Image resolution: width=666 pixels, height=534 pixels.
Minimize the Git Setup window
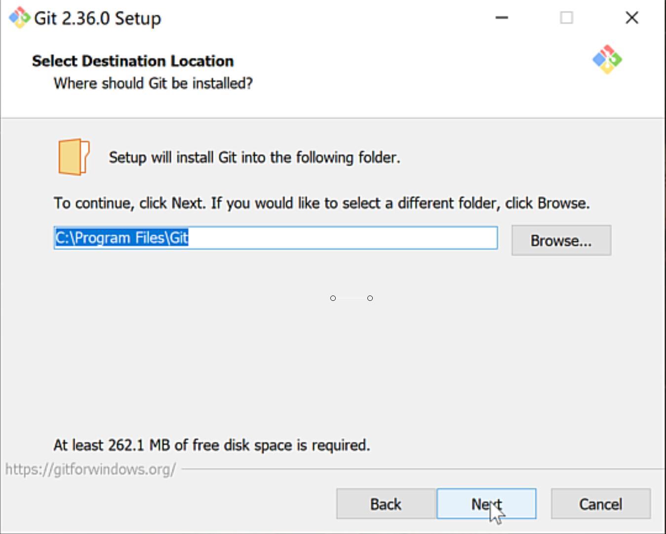click(x=502, y=18)
